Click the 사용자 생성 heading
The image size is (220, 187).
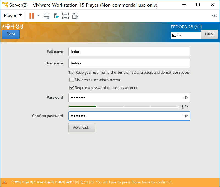pos(13,26)
